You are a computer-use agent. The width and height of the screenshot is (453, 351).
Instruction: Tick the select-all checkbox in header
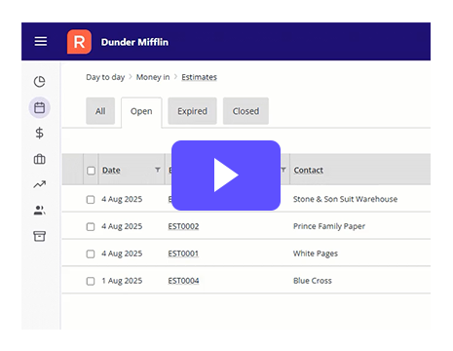91,171
